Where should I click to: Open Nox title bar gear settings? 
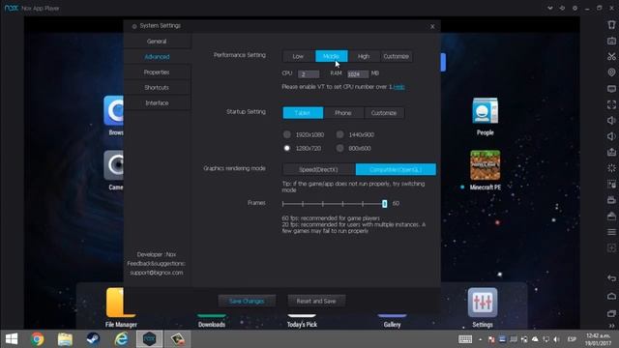pyautogui.click(x=575, y=8)
